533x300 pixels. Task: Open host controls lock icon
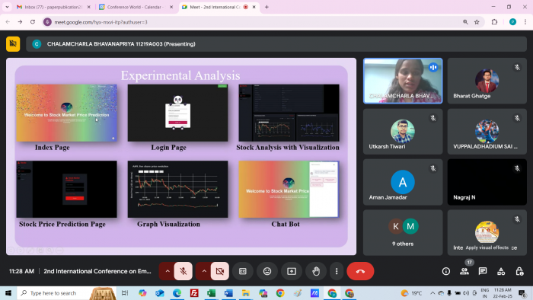click(519, 271)
